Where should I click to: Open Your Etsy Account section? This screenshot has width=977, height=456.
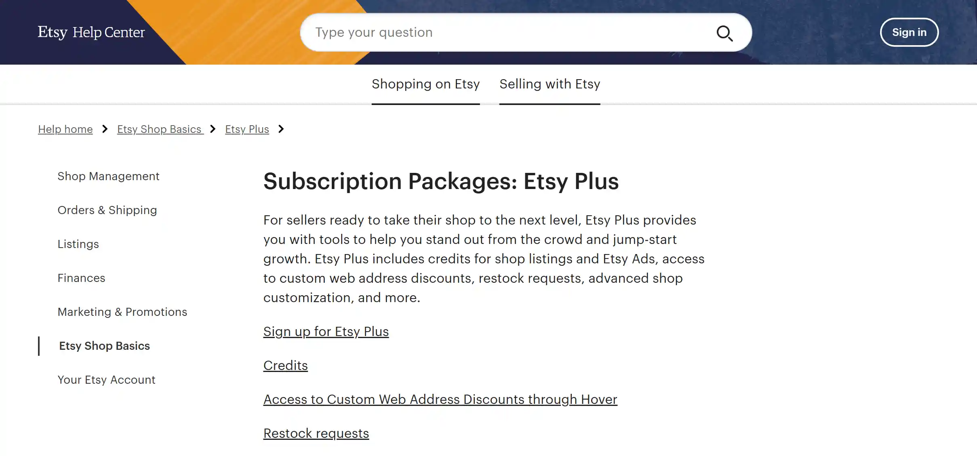[x=107, y=380]
